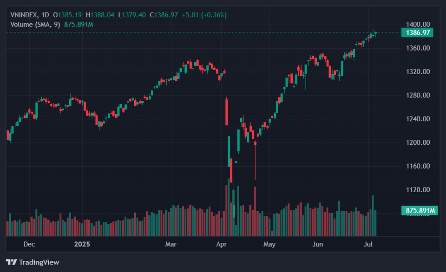Click the 1200.00 price scale label
Screen dimensions: 446x272
[x=418, y=142]
